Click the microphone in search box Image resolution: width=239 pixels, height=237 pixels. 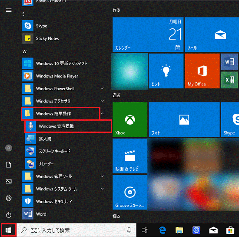pyautogui.click(x=129, y=230)
